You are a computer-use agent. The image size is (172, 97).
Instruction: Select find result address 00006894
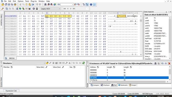point(93,70)
